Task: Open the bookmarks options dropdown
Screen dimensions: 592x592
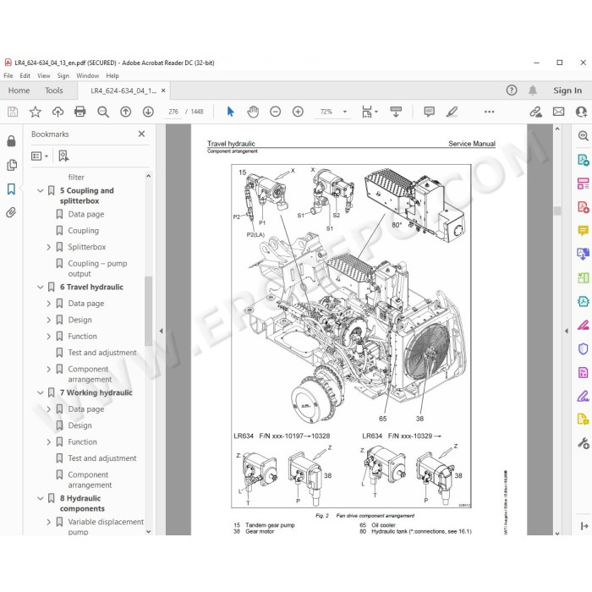Action: coord(40,156)
